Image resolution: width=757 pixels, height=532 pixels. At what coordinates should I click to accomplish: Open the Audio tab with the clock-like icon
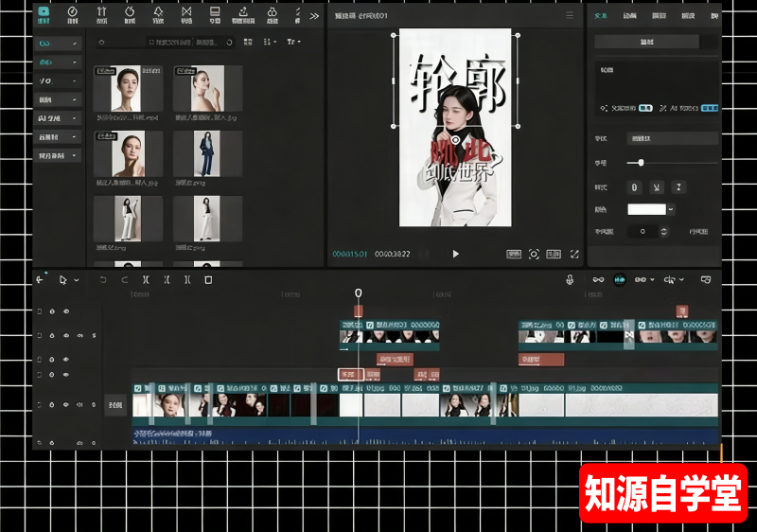pos(73,15)
